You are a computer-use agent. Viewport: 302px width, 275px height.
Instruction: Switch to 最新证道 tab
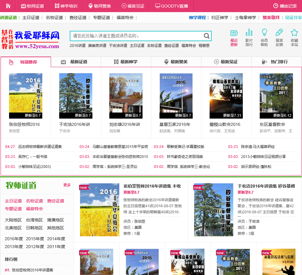pyautogui.click(x=76, y=62)
